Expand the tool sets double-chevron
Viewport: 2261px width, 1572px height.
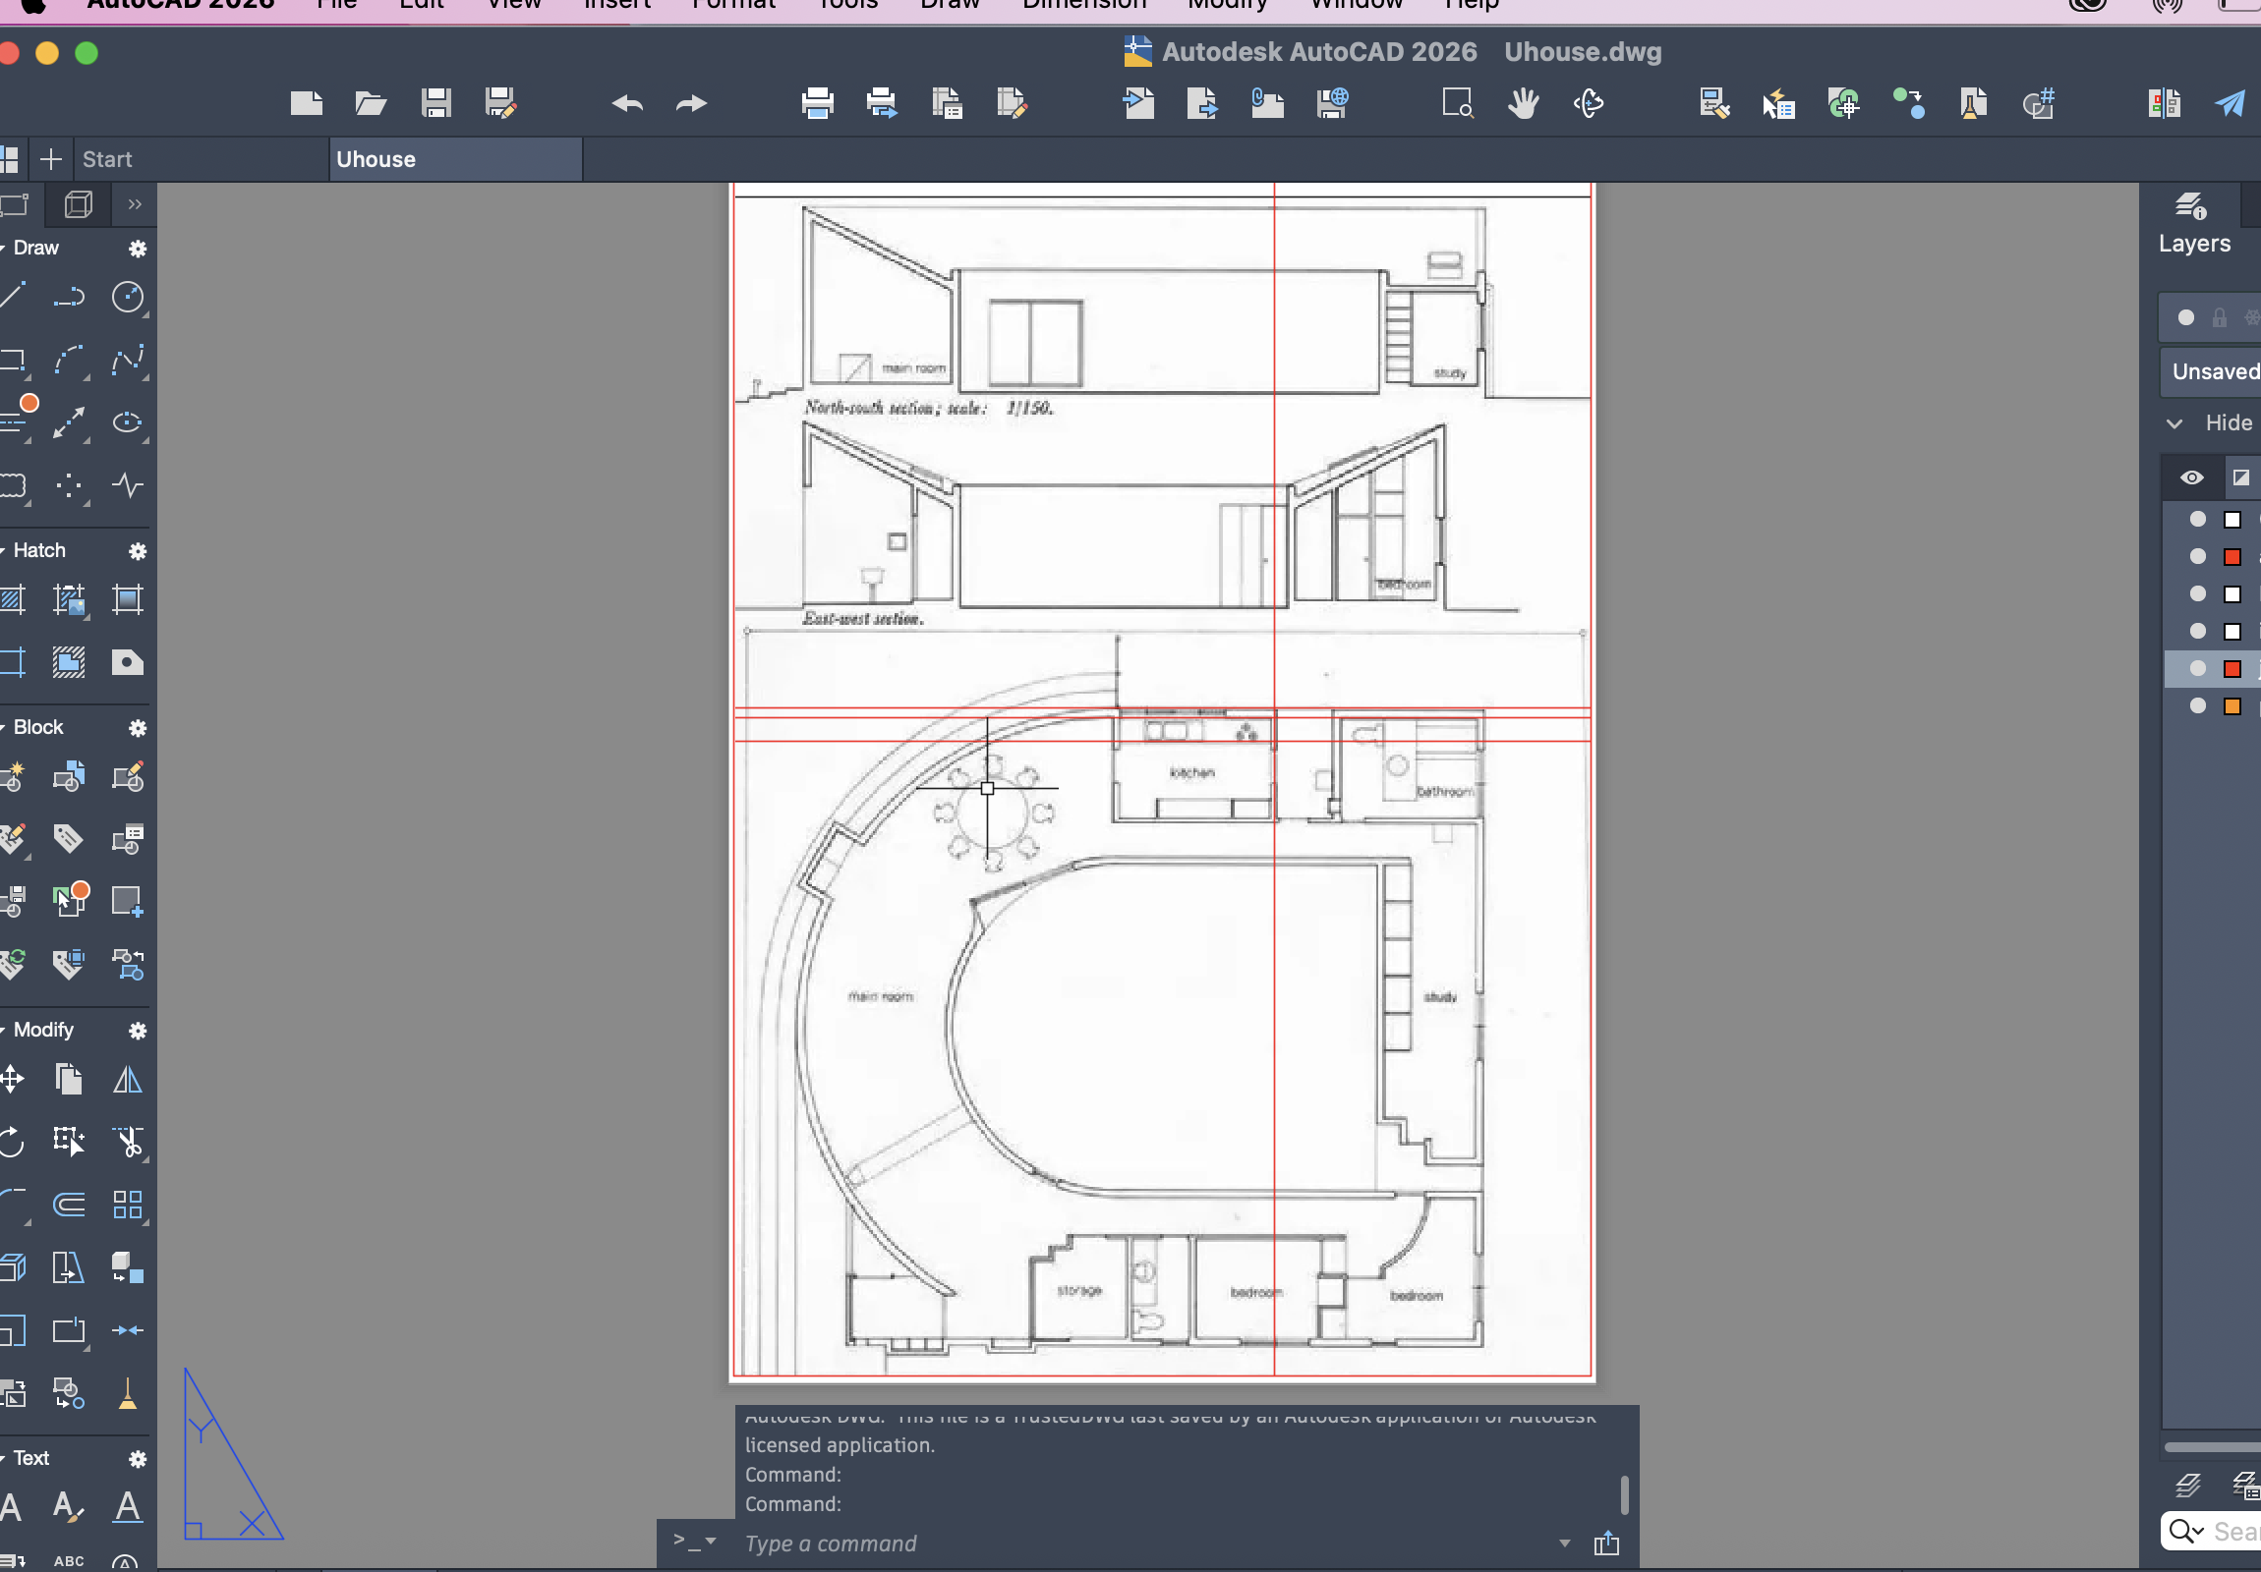(135, 203)
